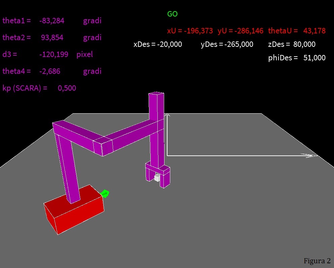Screen dimensions: 334x268
Task: Click the Figura 2 caption text
Action: pos(317,261)
